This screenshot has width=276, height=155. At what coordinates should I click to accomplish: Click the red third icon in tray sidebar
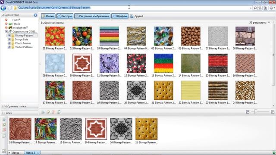(4, 130)
